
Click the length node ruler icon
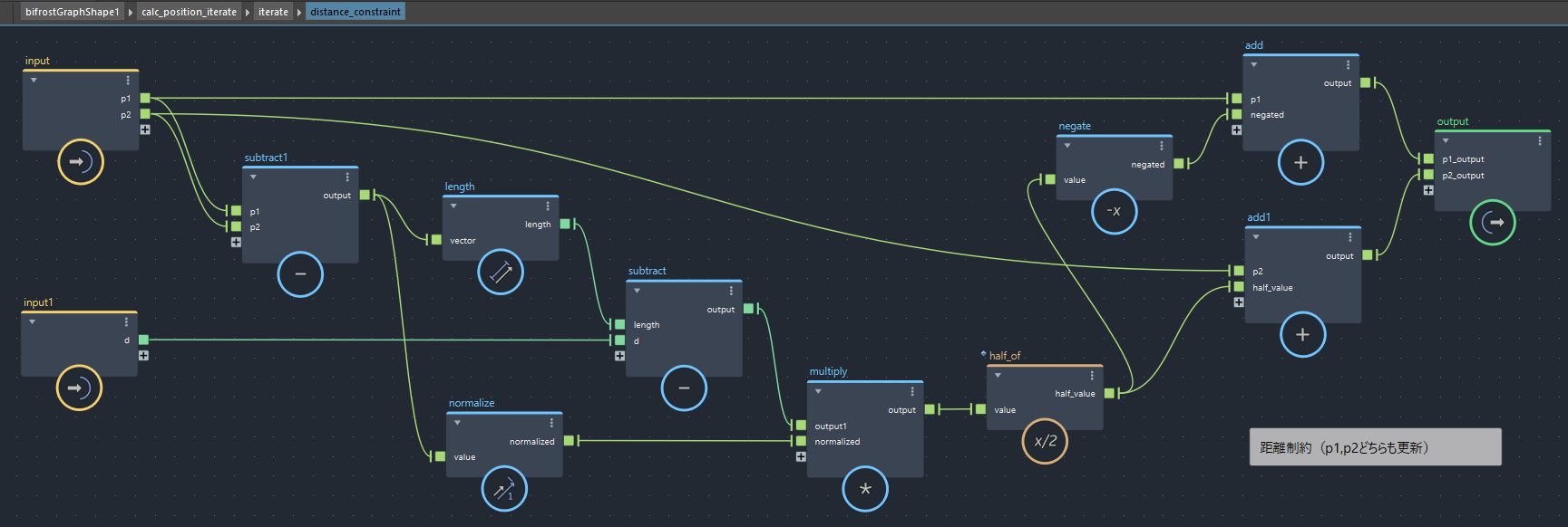click(x=501, y=272)
